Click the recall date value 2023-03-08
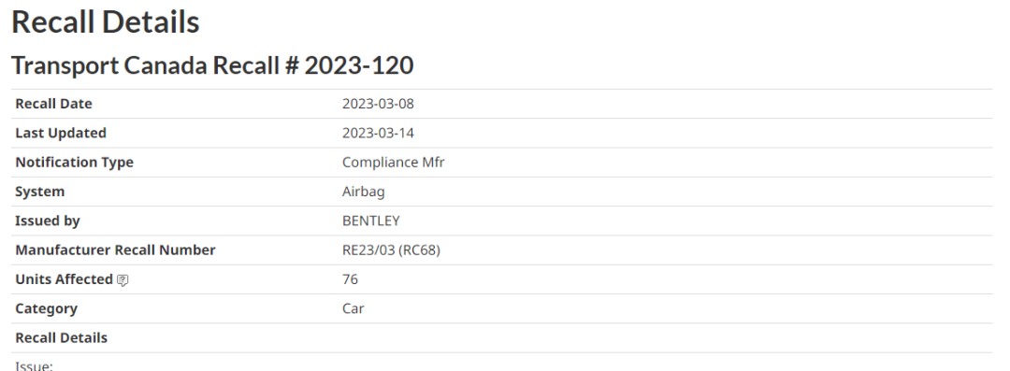Image resolution: width=1010 pixels, height=371 pixels. pyautogui.click(x=378, y=104)
